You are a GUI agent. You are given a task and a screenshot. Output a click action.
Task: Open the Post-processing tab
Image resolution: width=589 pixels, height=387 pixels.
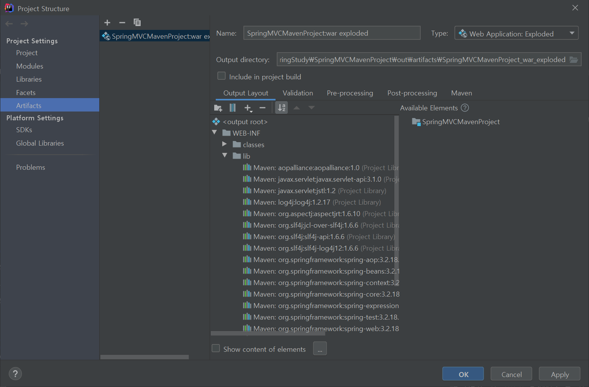(412, 93)
